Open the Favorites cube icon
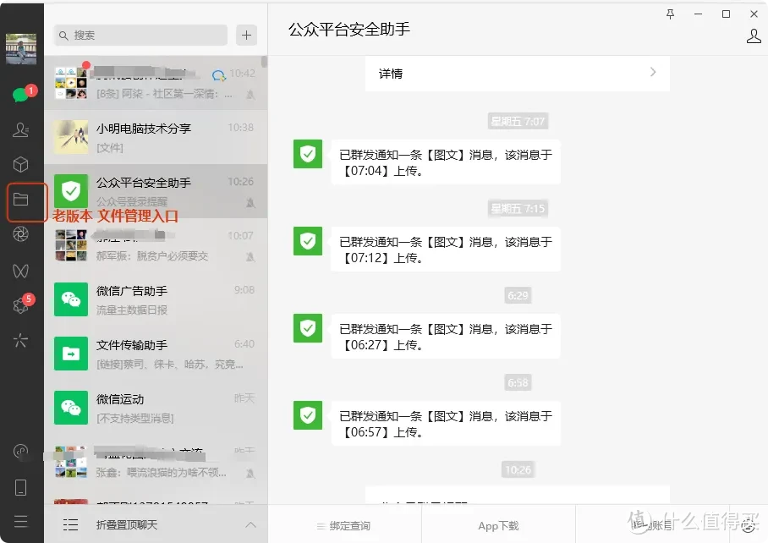768x543 pixels. point(20,165)
